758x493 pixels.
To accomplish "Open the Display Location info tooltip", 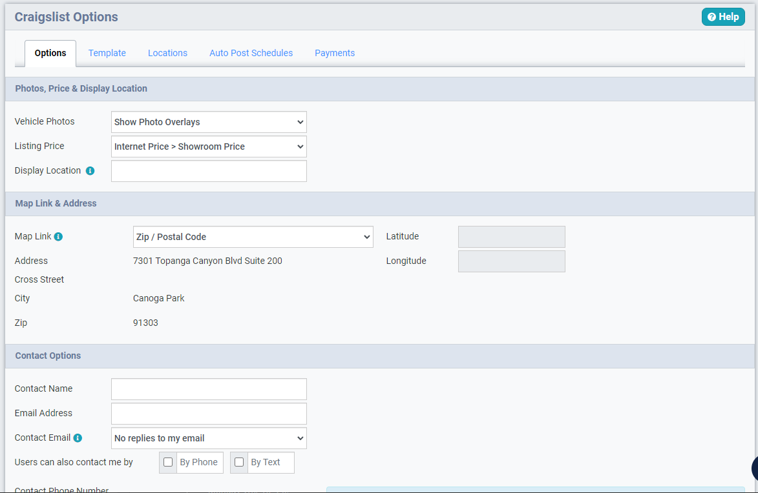I will (x=90, y=170).
